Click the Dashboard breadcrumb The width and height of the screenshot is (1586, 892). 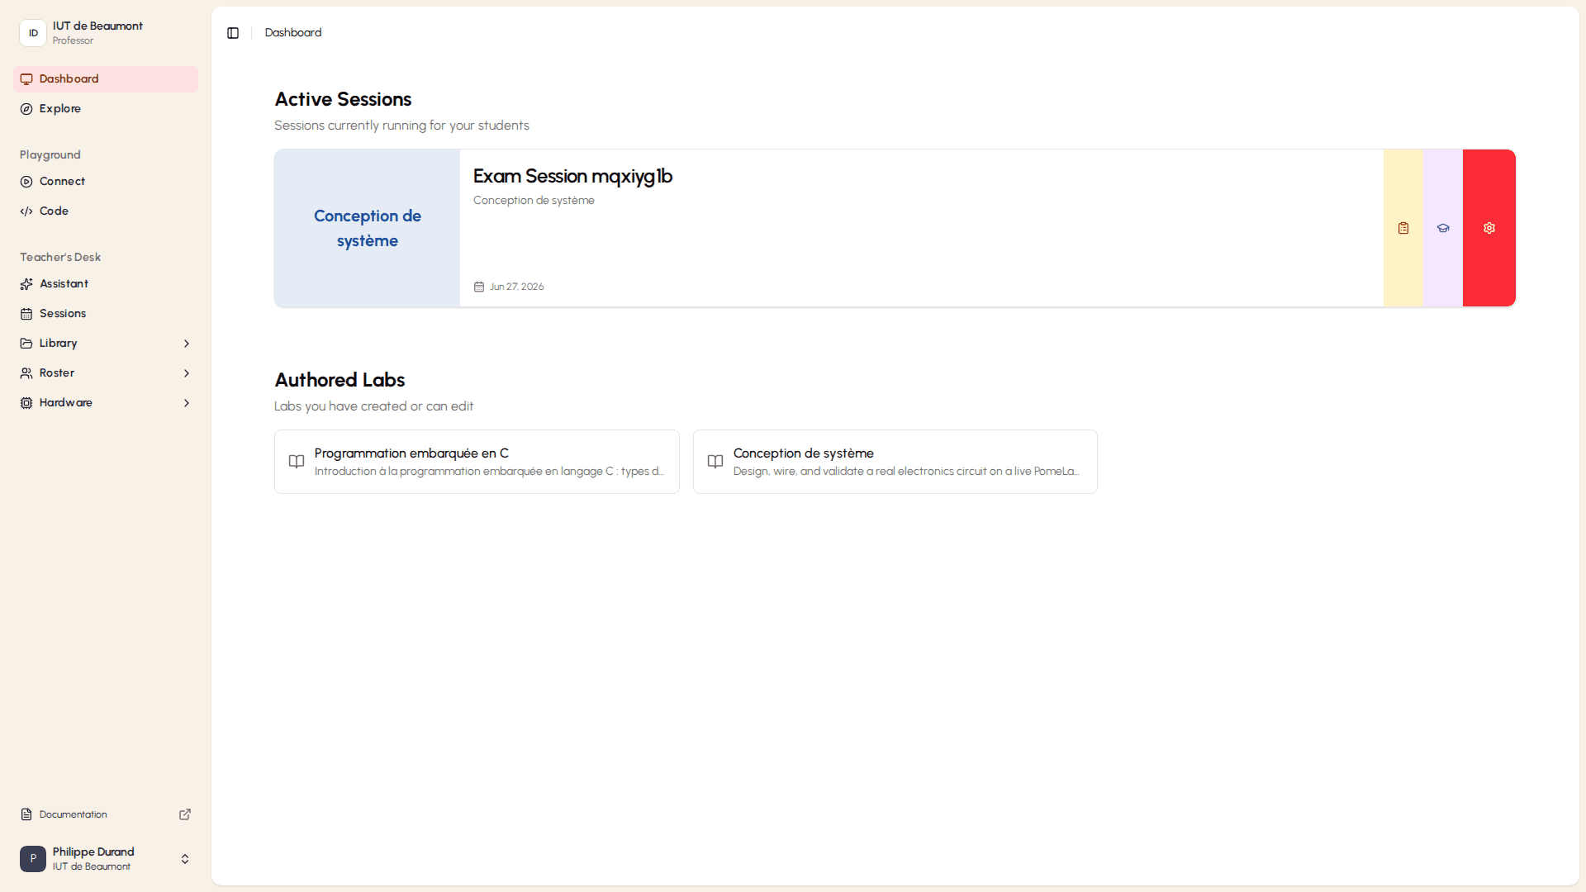pos(293,33)
